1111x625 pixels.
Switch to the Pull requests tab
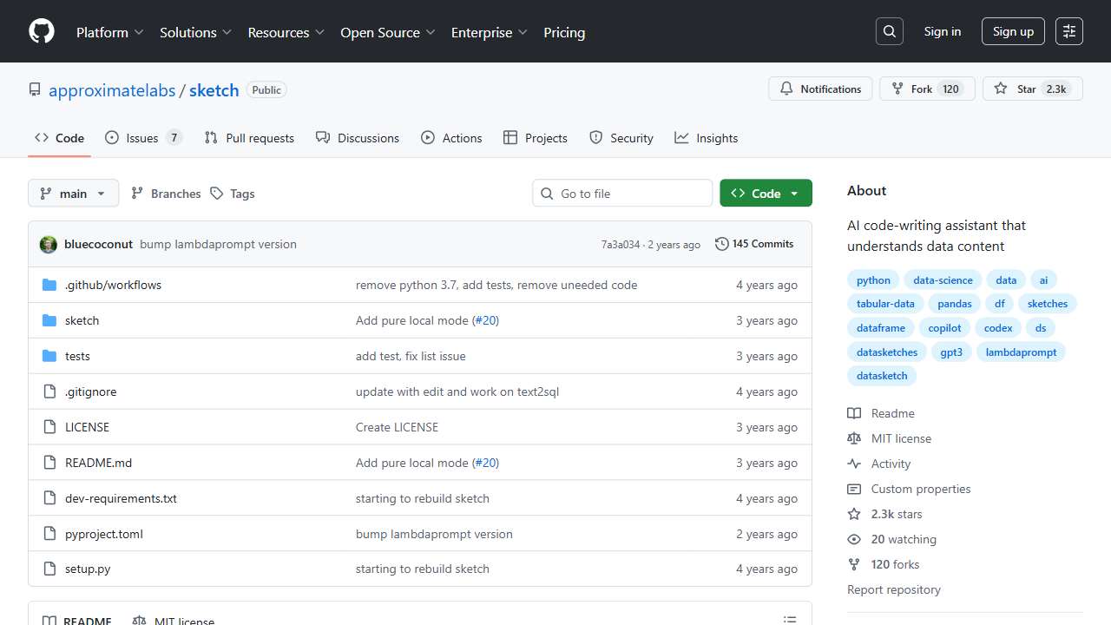point(249,138)
